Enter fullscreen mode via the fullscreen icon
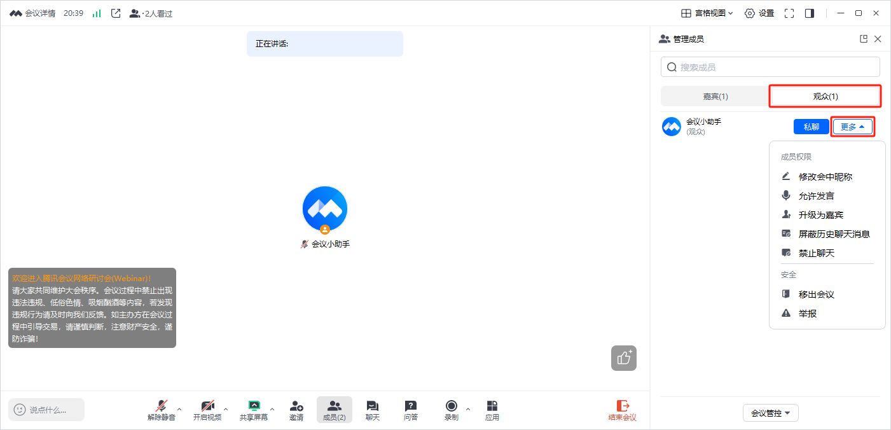891x430 pixels. [789, 13]
